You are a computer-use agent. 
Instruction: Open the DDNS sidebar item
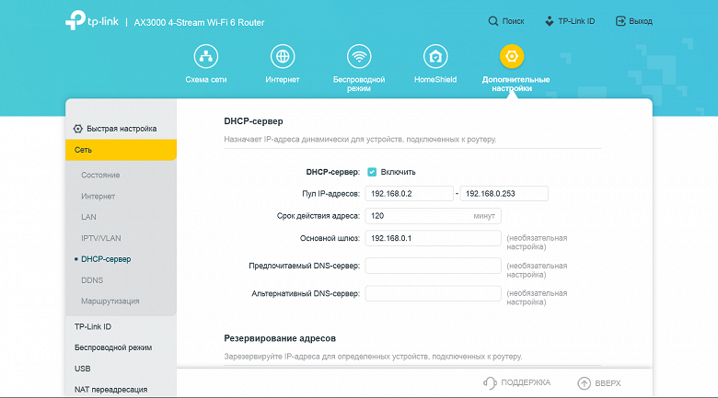[x=92, y=280]
